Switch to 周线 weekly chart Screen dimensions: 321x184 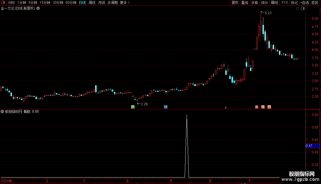coord(92,3)
